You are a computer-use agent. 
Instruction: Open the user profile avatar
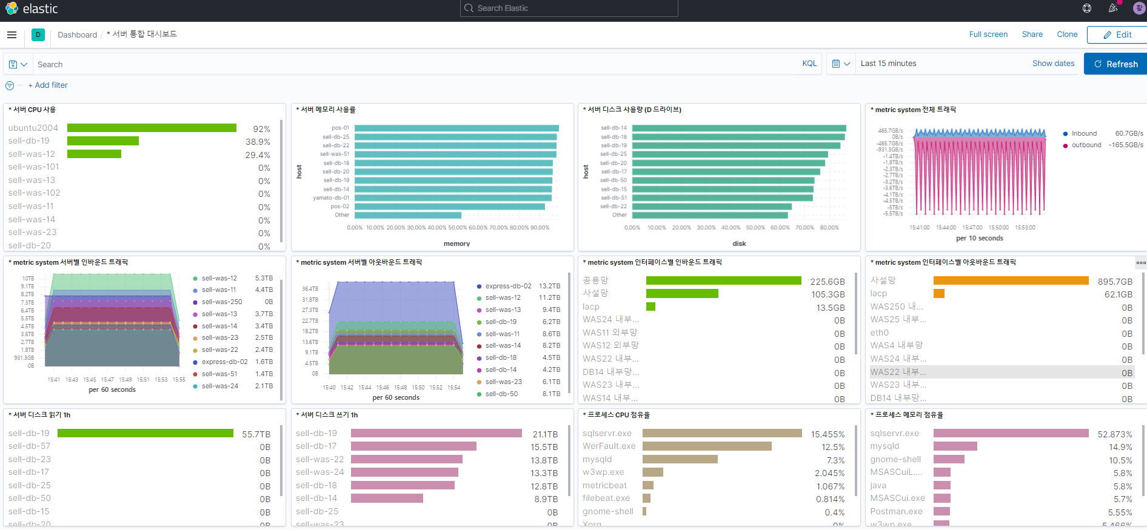coord(1139,8)
